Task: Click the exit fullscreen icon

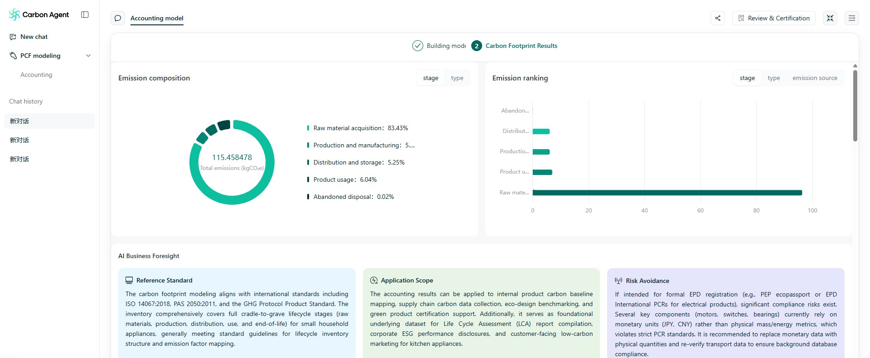Action: click(830, 18)
